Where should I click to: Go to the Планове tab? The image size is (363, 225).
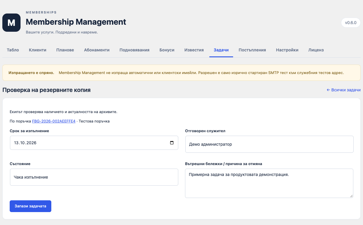(65, 50)
